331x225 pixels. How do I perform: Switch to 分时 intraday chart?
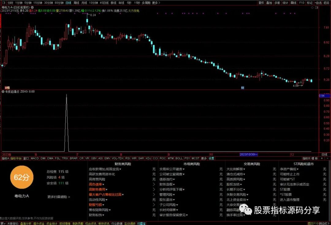[x=10, y=3]
